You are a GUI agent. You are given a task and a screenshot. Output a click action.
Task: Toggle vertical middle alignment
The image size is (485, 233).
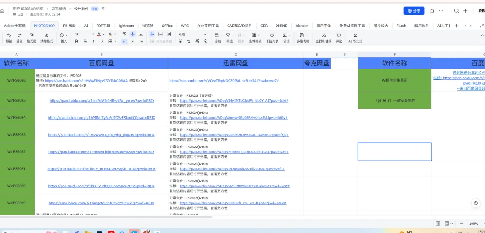click(132, 34)
